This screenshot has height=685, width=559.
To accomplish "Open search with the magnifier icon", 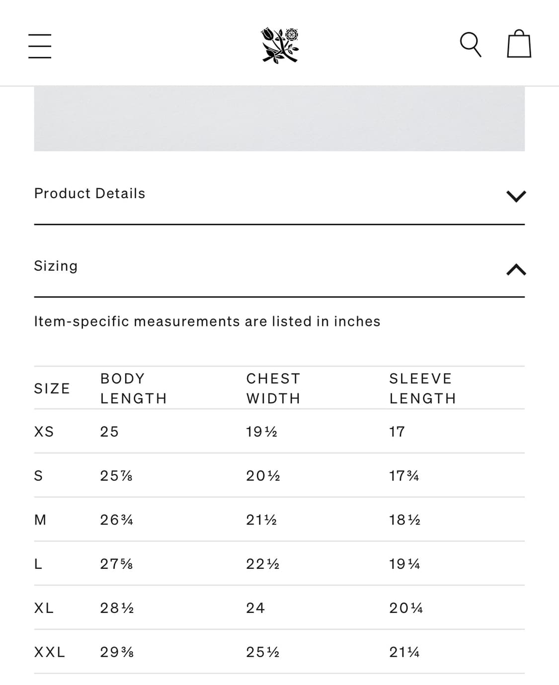I will (470, 45).
